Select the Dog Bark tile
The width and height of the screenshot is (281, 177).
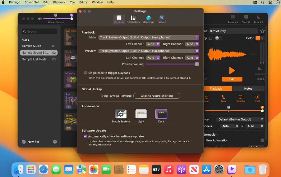pyautogui.click(x=71, y=37)
